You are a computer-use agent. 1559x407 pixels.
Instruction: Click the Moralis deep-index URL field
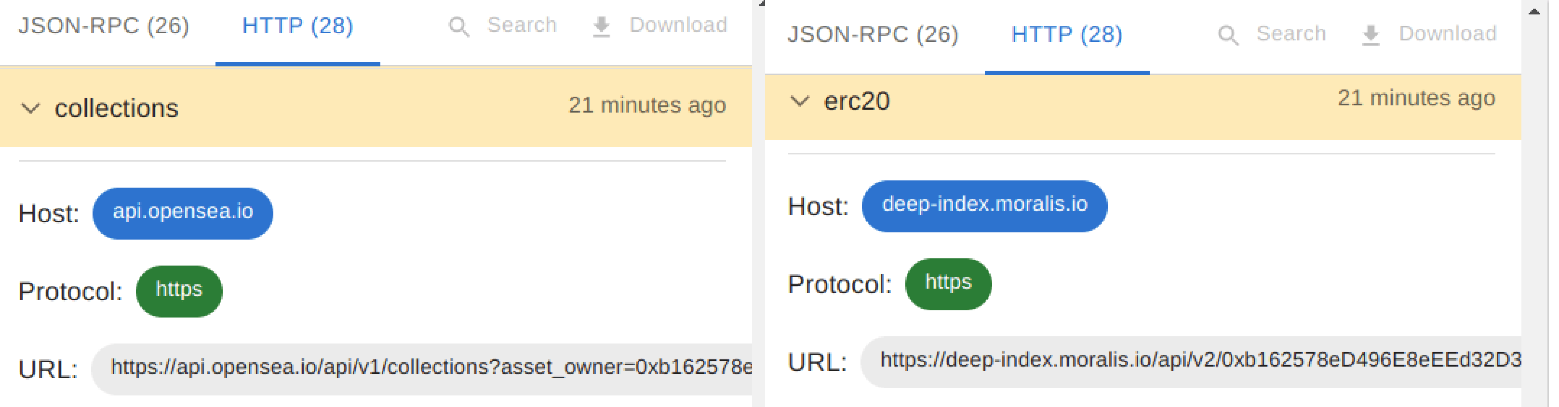tap(1192, 361)
